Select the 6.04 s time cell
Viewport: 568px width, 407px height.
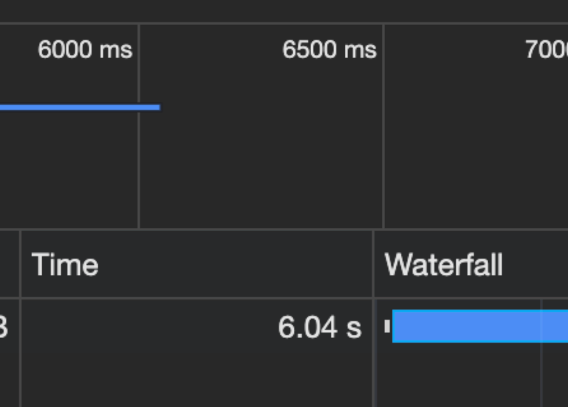coord(319,327)
